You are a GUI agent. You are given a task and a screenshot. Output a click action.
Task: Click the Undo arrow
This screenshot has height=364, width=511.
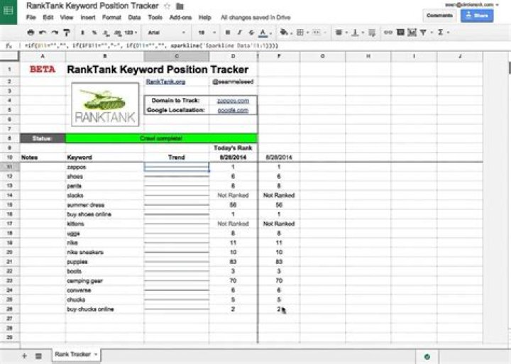point(43,32)
